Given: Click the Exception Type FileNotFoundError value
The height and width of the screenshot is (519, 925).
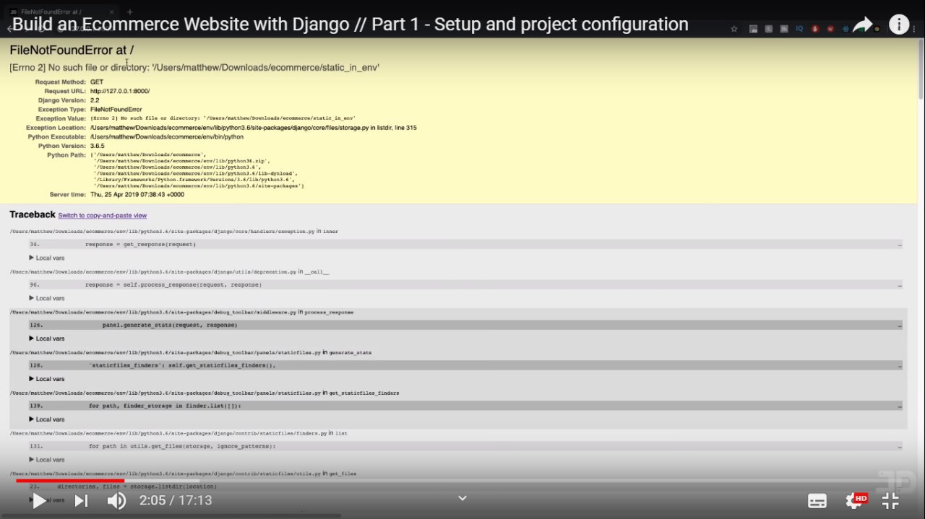Looking at the screenshot, I should coord(116,109).
